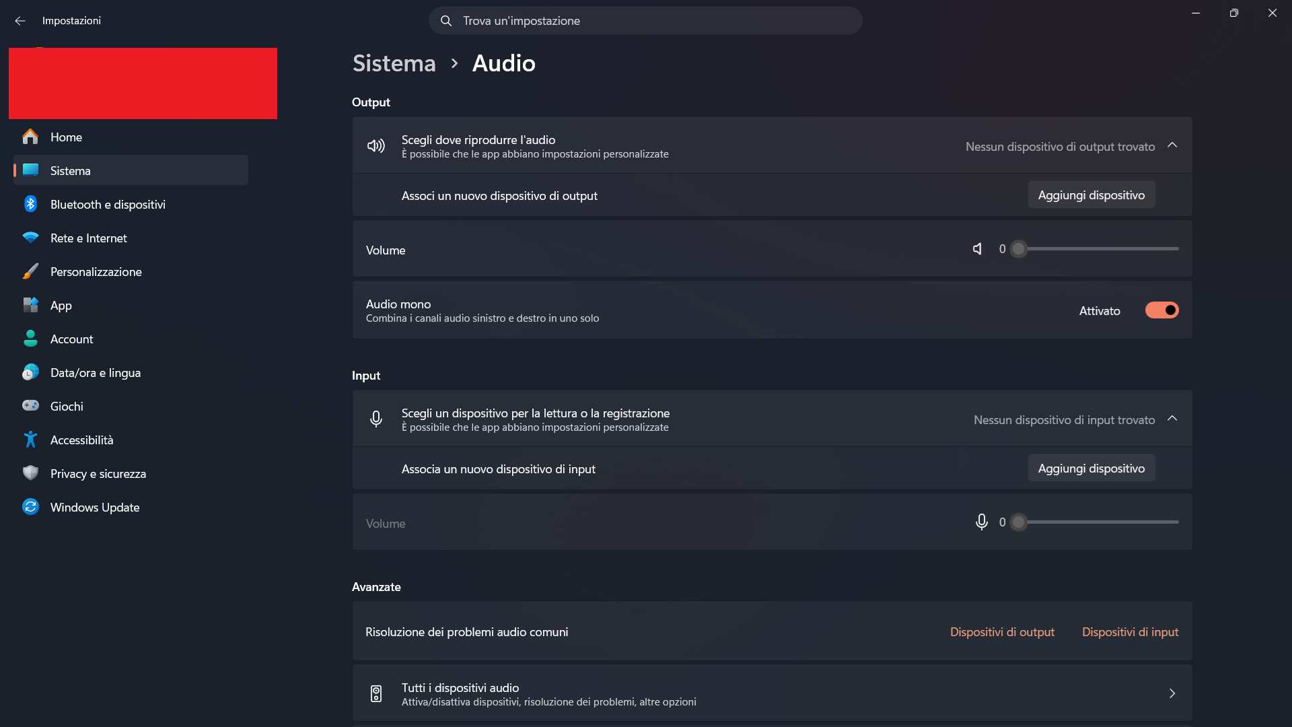Click the search magnifier icon
Viewport: 1292px width, 727px height.
[x=446, y=21]
